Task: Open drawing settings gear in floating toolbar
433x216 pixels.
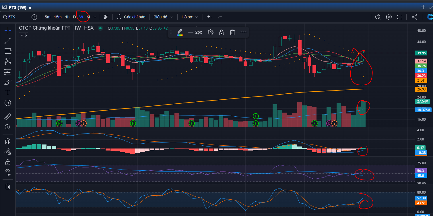Action: coord(210,32)
